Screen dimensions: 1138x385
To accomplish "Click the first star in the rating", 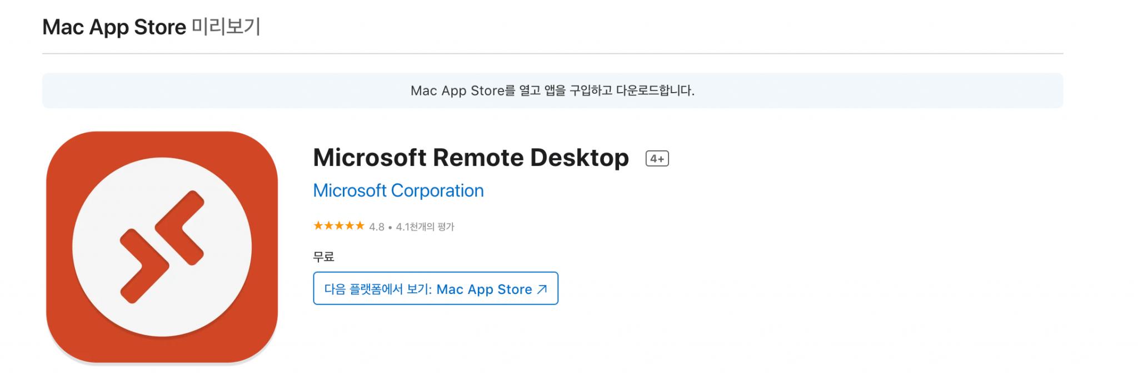I will click(x=318, y=225).
